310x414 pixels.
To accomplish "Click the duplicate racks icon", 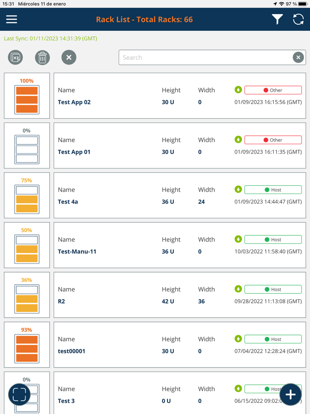I will pos(15,57).
